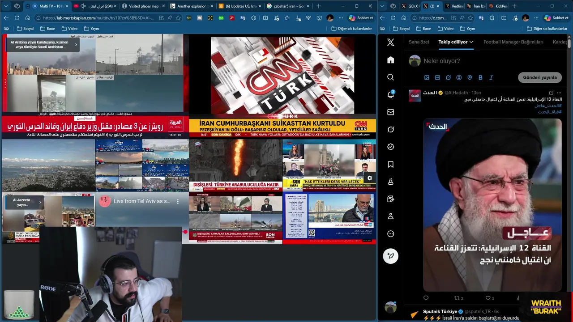Switch to the çabahar5 iran Google tab

(x=286, y=6)
